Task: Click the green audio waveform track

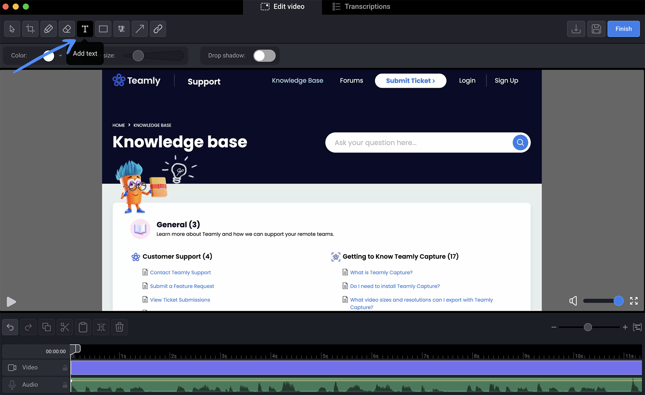Action: 356,385
